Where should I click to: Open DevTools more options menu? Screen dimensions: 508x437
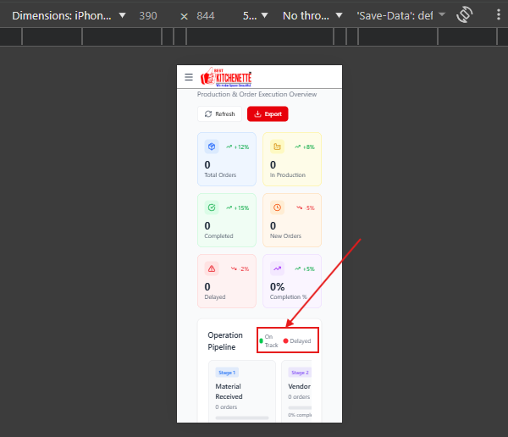[x=499, y=15]
